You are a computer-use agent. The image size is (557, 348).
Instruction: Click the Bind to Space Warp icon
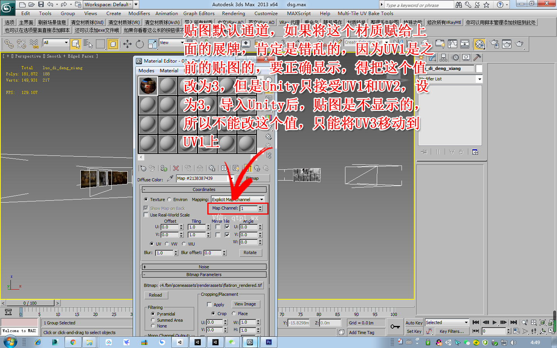pyautogui.click(x=34, y=44)
